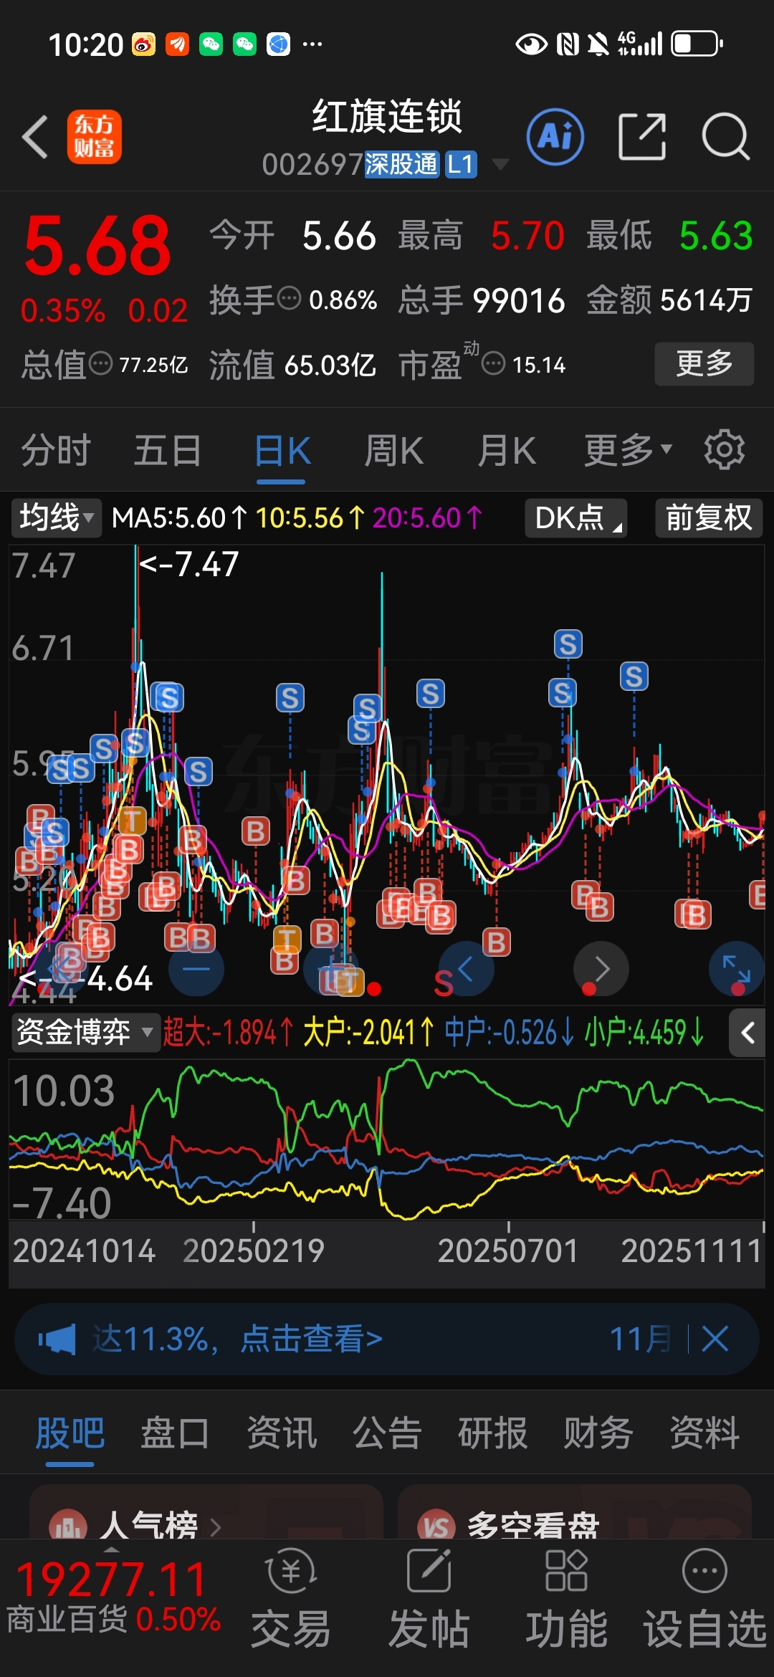Viewport: 774px width, 1677px height.
Task: Open DK点 selector dropdown
Action: point(576,517)
